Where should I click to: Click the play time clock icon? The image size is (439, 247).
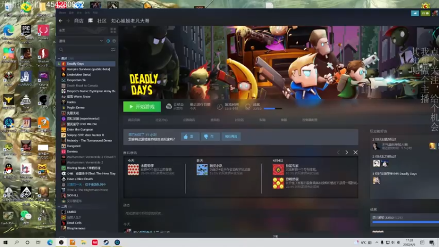tap(219, 106)
